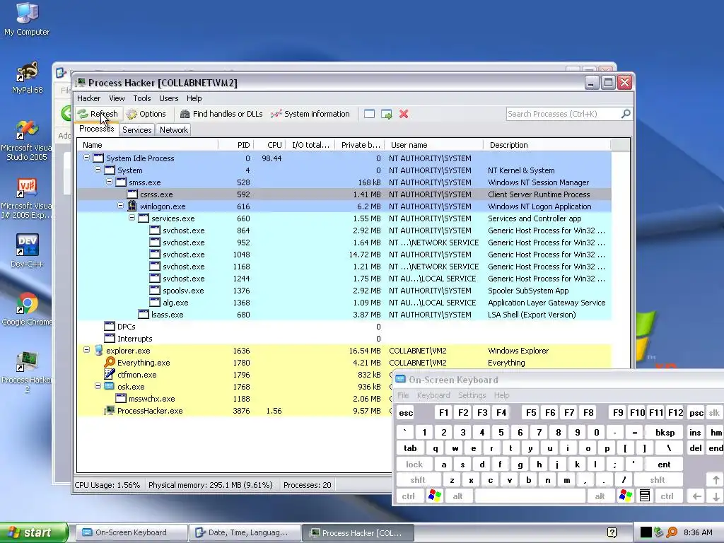Switch to the Services tab
The width and height of the screenshot is (724, 543).
tap(136, 130)
